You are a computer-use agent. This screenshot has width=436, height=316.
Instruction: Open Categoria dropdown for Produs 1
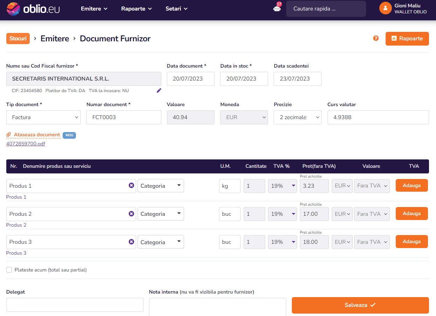[x=161, y=186]
